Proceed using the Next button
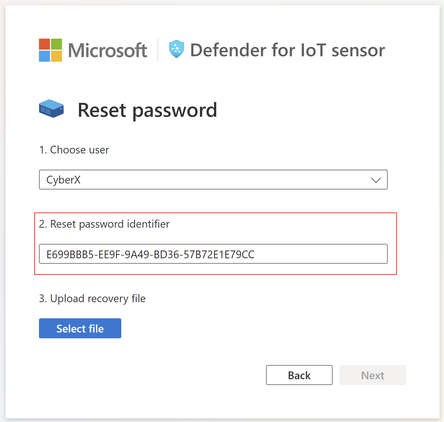This screenshot has height=422, width=444. point(373,375)
